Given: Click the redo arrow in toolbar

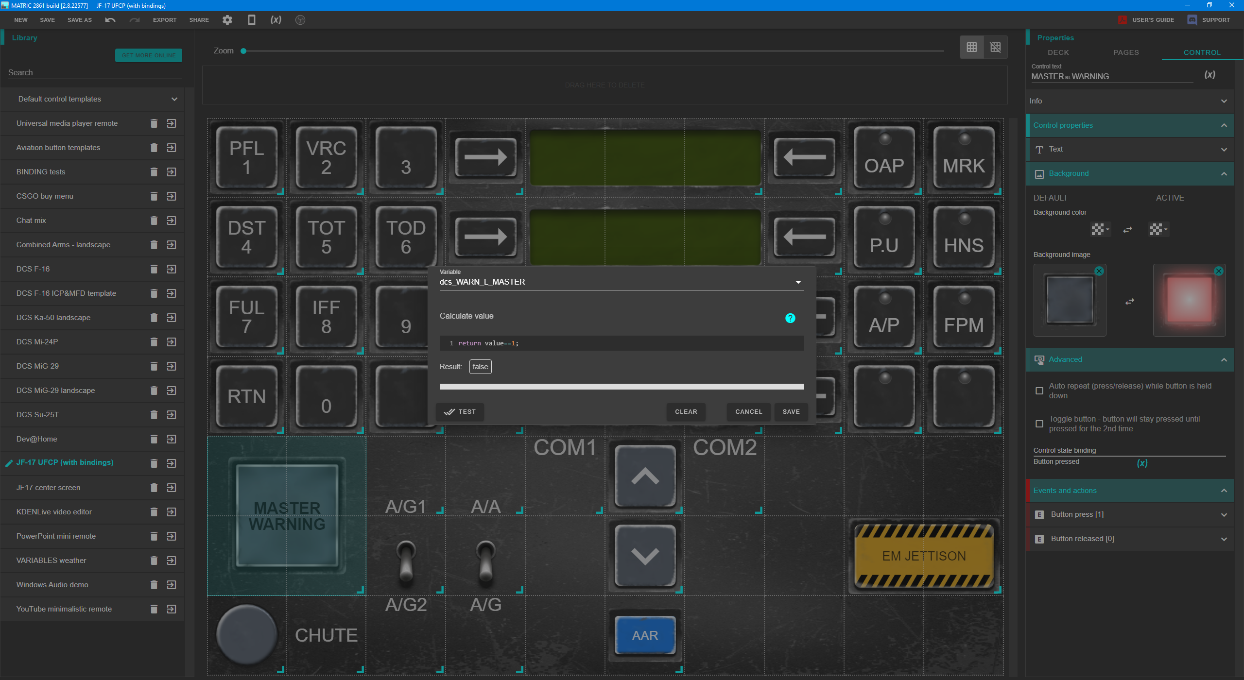Looking at the screenshot, I should (135, 20).
